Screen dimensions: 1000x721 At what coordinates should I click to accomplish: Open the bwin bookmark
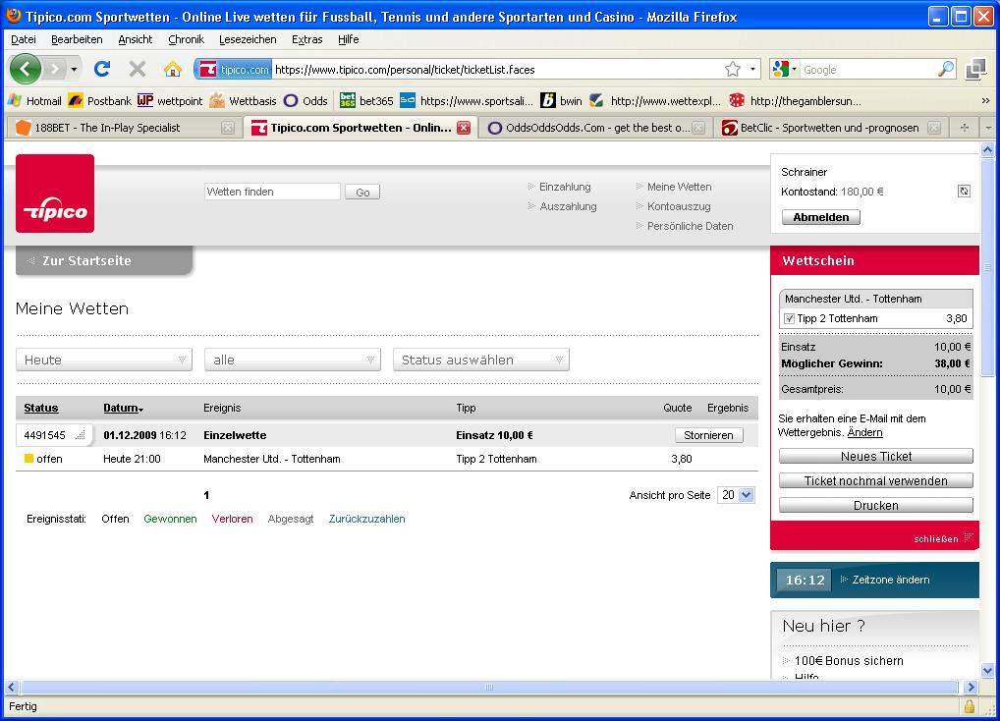[561, 101]
